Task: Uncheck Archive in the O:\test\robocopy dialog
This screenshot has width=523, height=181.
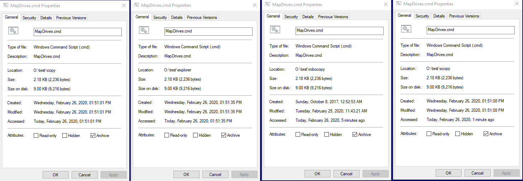Action: pyautogui.click(x=355, y=135)
